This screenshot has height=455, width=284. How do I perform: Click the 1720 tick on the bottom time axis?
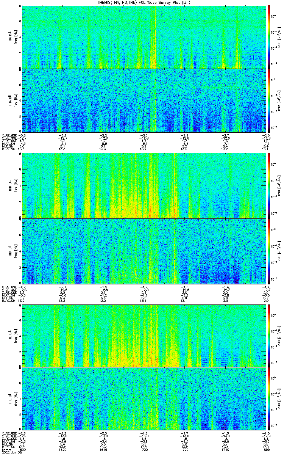tap(185, 449)
